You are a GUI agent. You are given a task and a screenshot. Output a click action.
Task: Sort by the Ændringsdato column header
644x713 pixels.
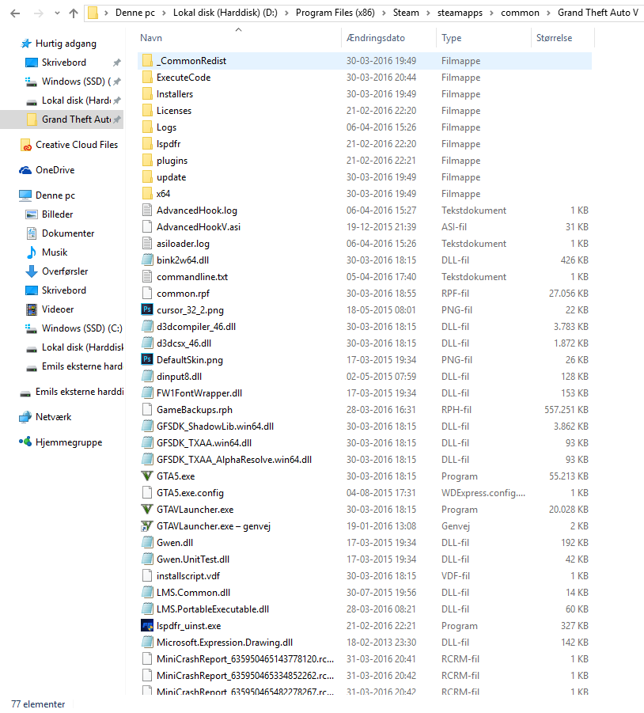(375, 38)
